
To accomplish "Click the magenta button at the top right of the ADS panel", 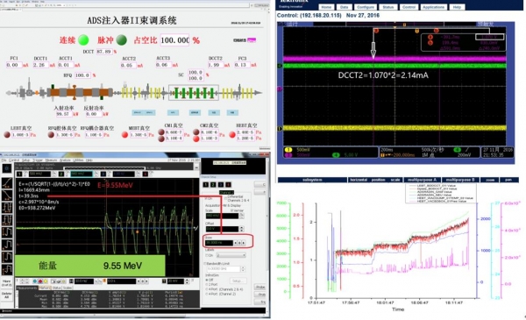I will tap(252, 40).
